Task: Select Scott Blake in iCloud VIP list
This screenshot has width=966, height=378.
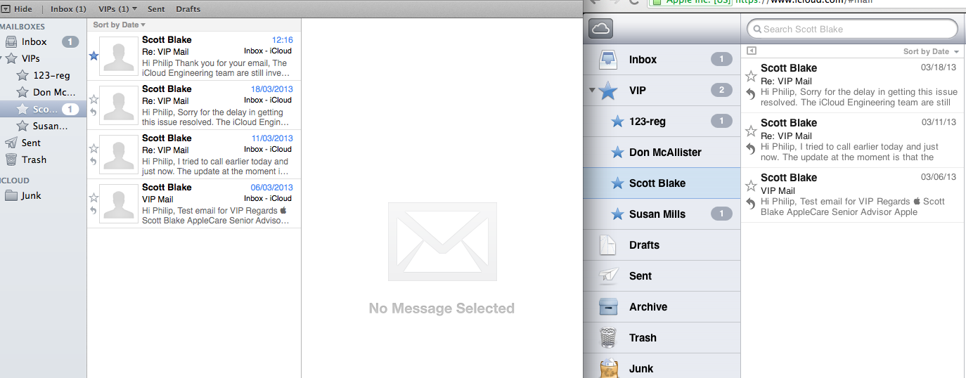Action: (662, 183)
